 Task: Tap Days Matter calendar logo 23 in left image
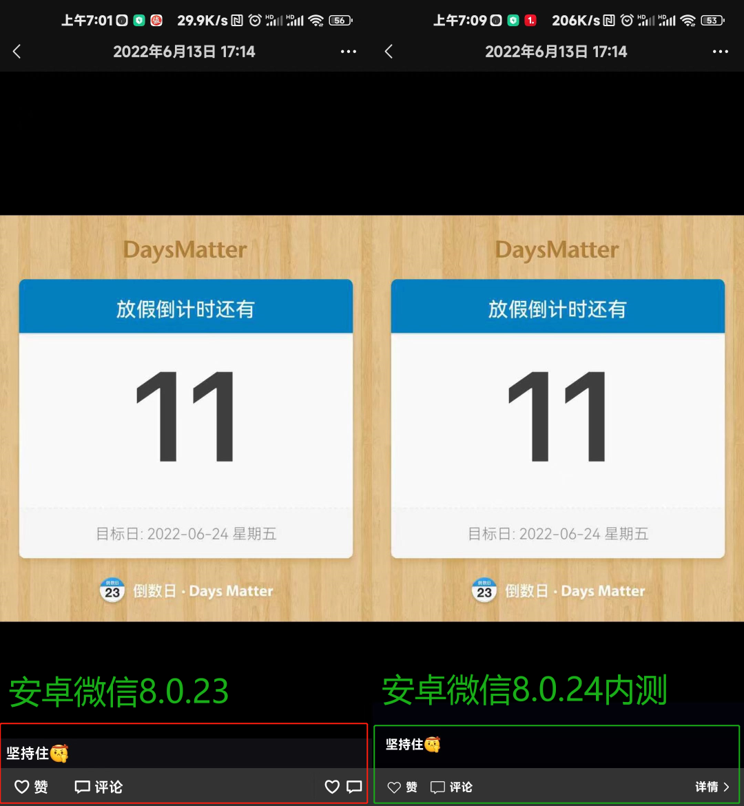(x=112, y=590)
